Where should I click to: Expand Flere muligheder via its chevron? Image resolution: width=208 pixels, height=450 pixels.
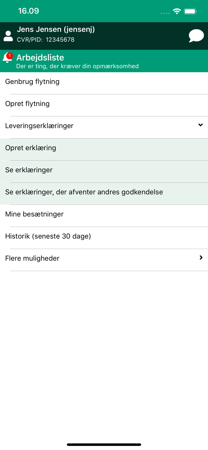coord(200,257)
